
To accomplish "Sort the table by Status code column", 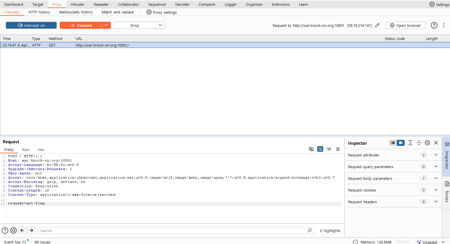I will (404, 39).
